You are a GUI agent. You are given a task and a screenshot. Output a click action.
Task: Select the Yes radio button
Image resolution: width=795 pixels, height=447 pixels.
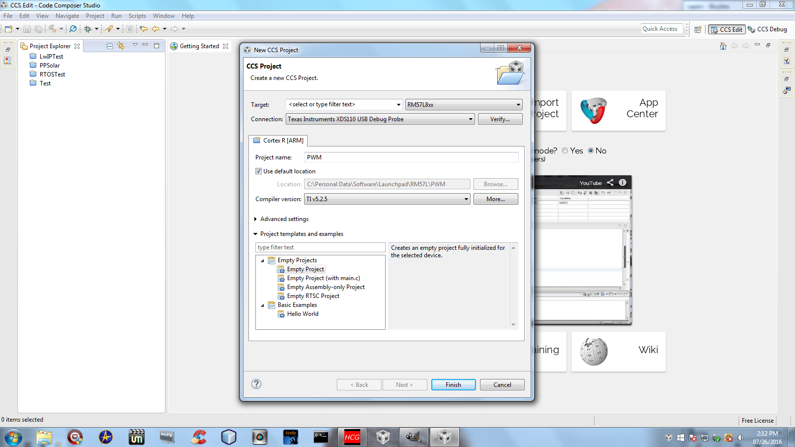565,151
